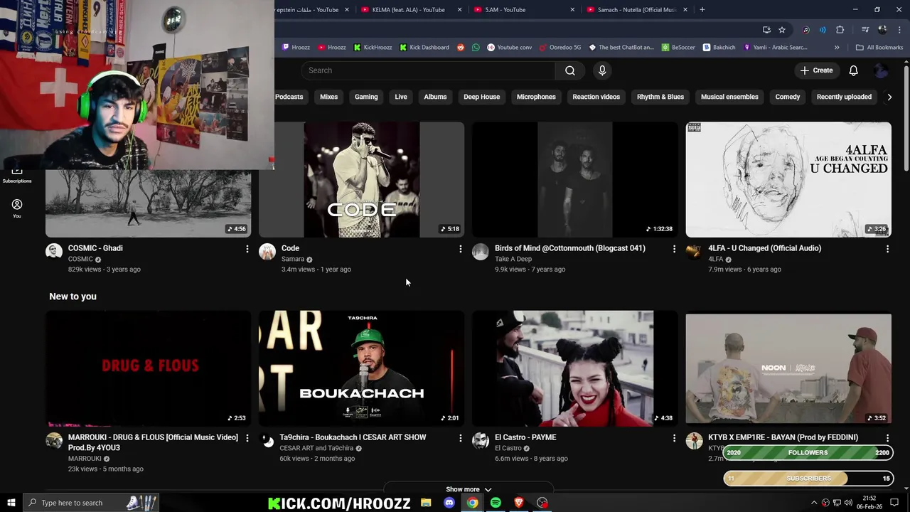Select the Recently uploaded filter chip
The width and height of the screenshot is (910, 512).
pyautogui.click(x=844, y=97)
